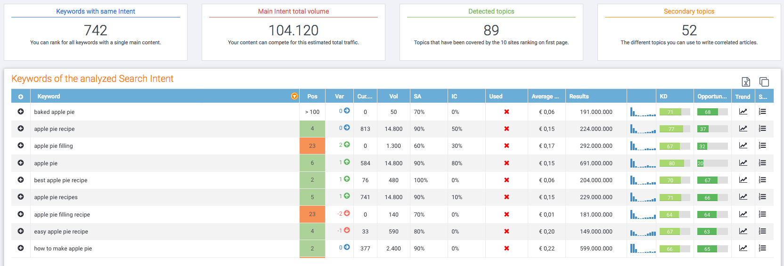Open SERP list icon for how to make apple pie
The image size is (784, 266).
point(762,248)
